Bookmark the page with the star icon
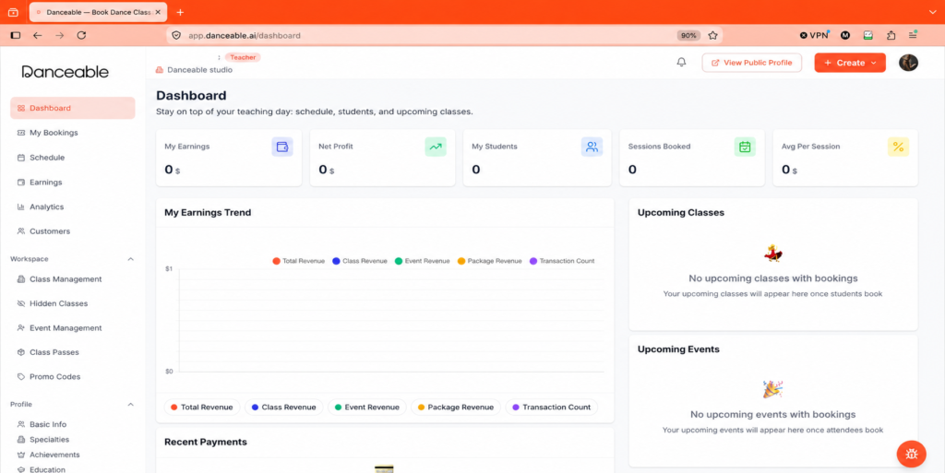 (713, 36)
